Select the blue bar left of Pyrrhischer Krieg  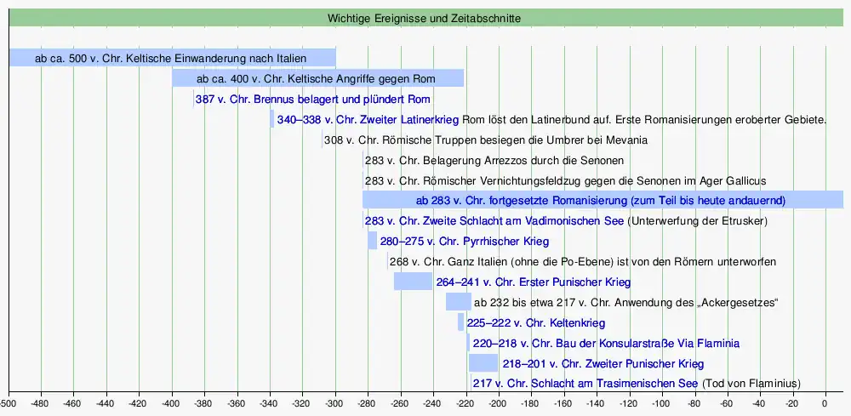coord(372,242)
